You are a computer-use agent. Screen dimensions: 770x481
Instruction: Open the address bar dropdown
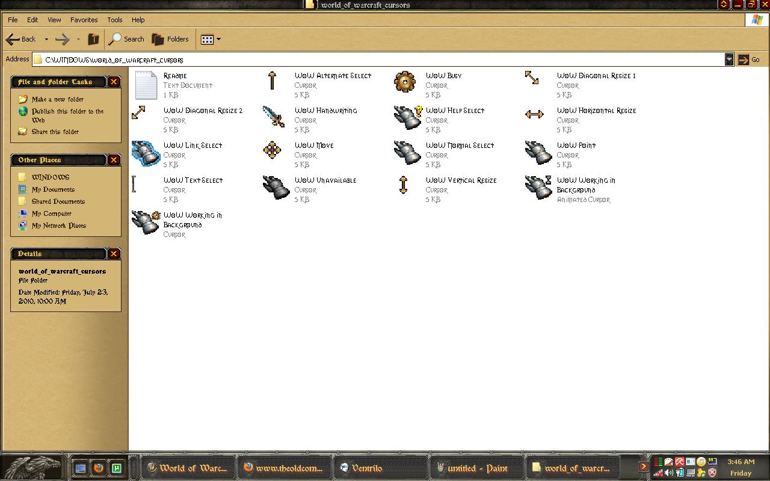[x=729, y=60]
